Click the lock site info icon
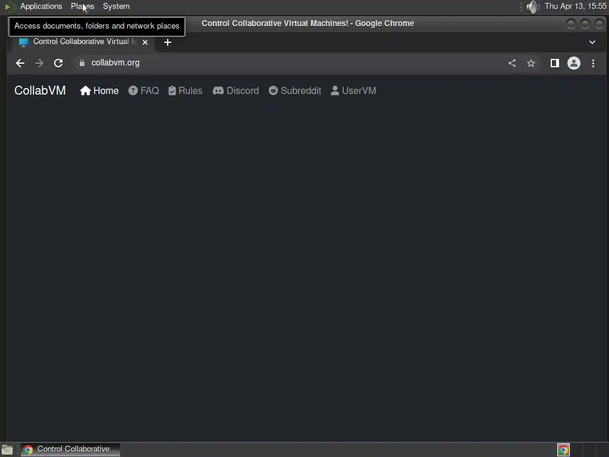This screenshot has width=609, height=457. click(82, 63)
